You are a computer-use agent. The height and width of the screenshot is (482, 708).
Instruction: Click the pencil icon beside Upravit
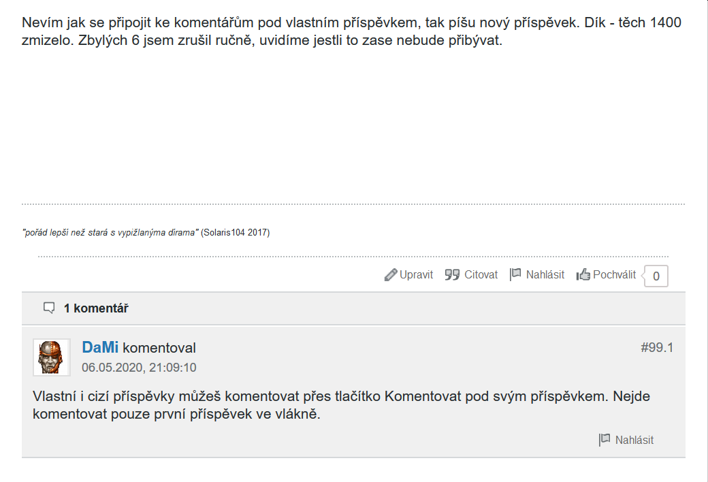click(390, 275)
